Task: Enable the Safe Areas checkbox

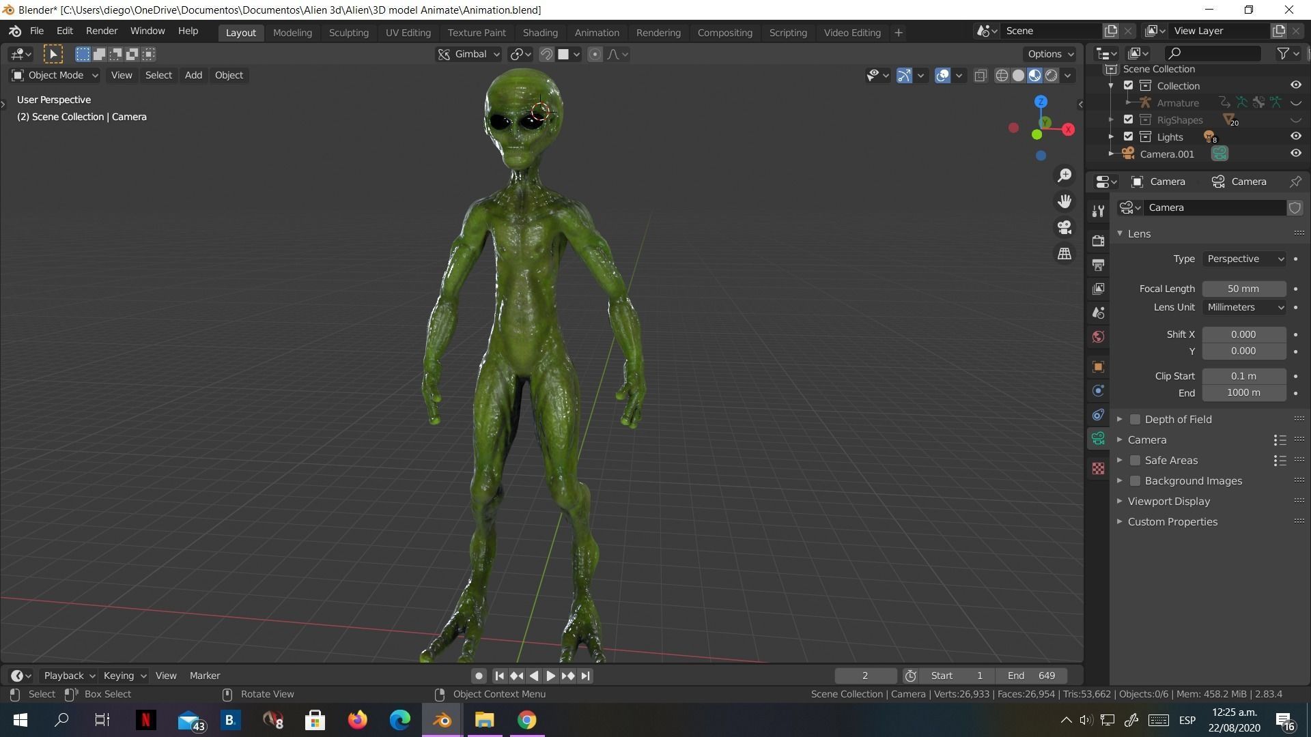Action: pyautogui.click(x=1135, y=461)
